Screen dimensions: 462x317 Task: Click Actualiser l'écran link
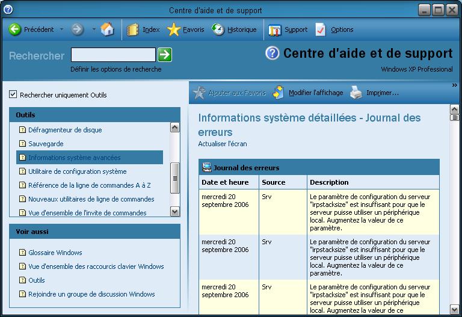pos(222,144)
